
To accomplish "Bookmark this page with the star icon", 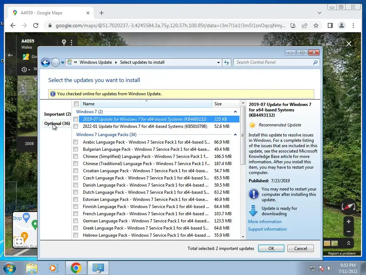I will click(x=316, y=25).
